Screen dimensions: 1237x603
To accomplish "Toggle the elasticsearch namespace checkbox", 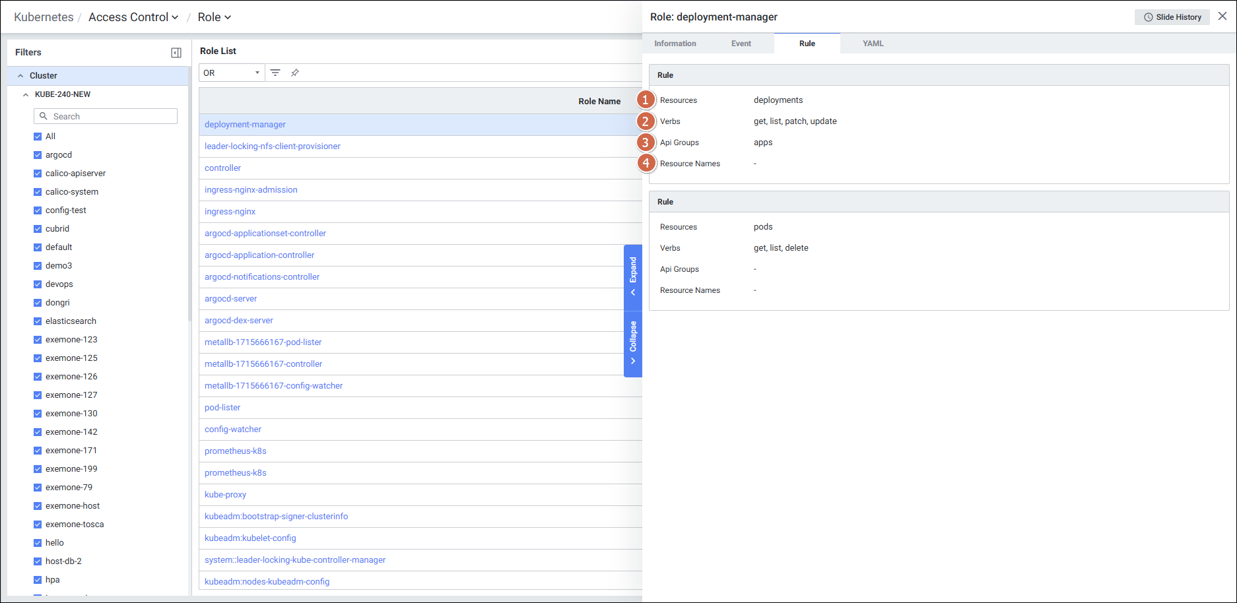I will 38,321.
